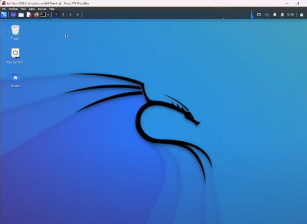The width and height of the screenshot is (307, 224).
Task: Launch the text editor panel icon
Action: [29, 15]
